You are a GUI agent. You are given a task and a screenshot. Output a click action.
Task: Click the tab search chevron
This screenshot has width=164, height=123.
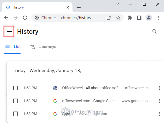[117, 4]
